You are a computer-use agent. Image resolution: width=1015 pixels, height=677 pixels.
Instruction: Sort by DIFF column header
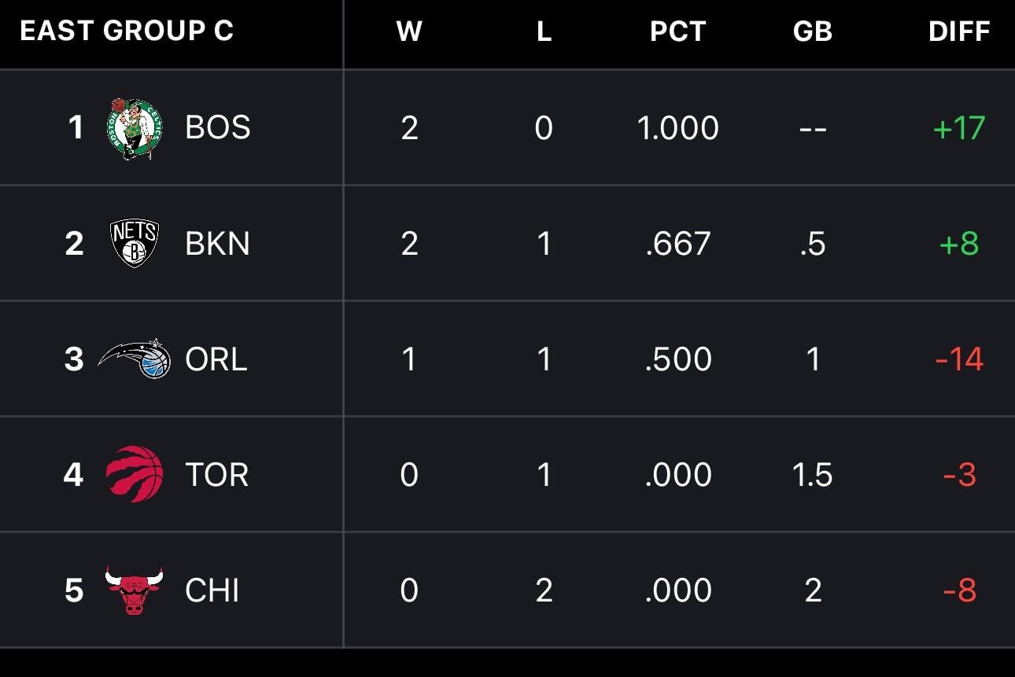point(959,31)
